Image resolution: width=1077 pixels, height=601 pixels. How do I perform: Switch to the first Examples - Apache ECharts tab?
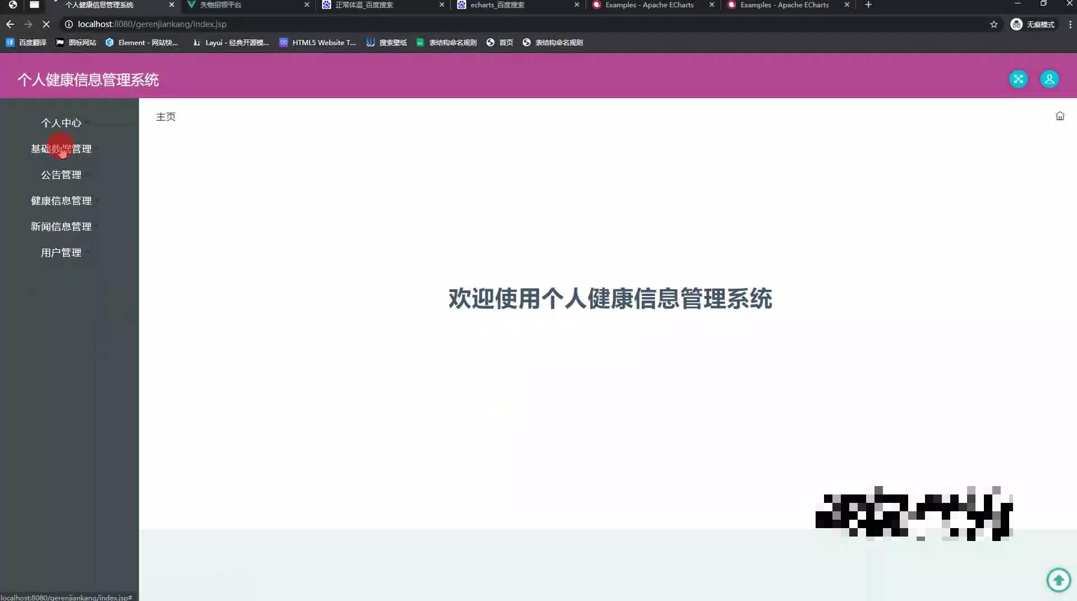click(x=653, y=5)
